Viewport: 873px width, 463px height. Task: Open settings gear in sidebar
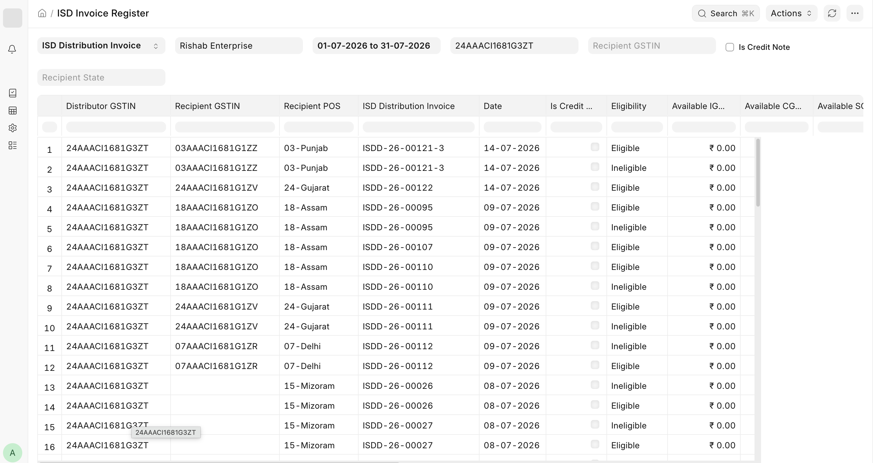[13, 128]
